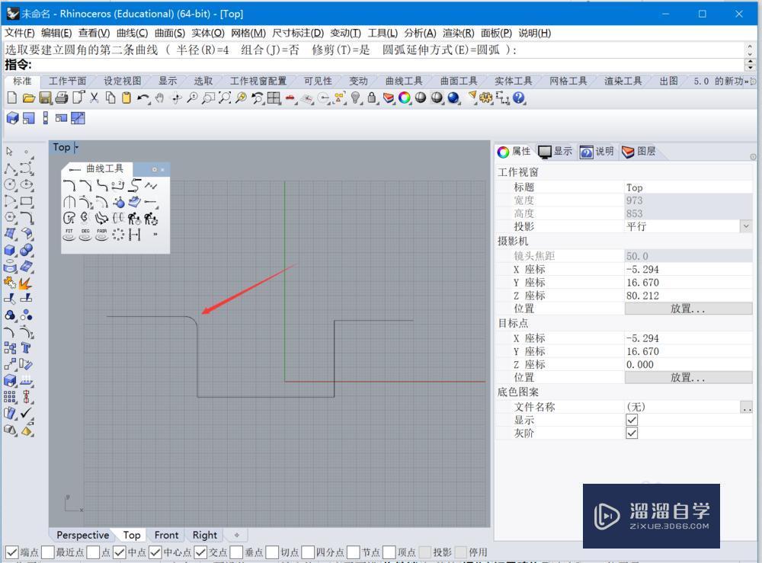Open the 投影 projection dropdown
Image resolution: width=762 pixels, height=563 pixels.
coord(746,226)
